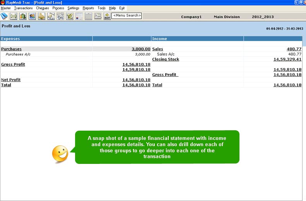Click the Gross Profit label under Expenses

tap(13, 64)
